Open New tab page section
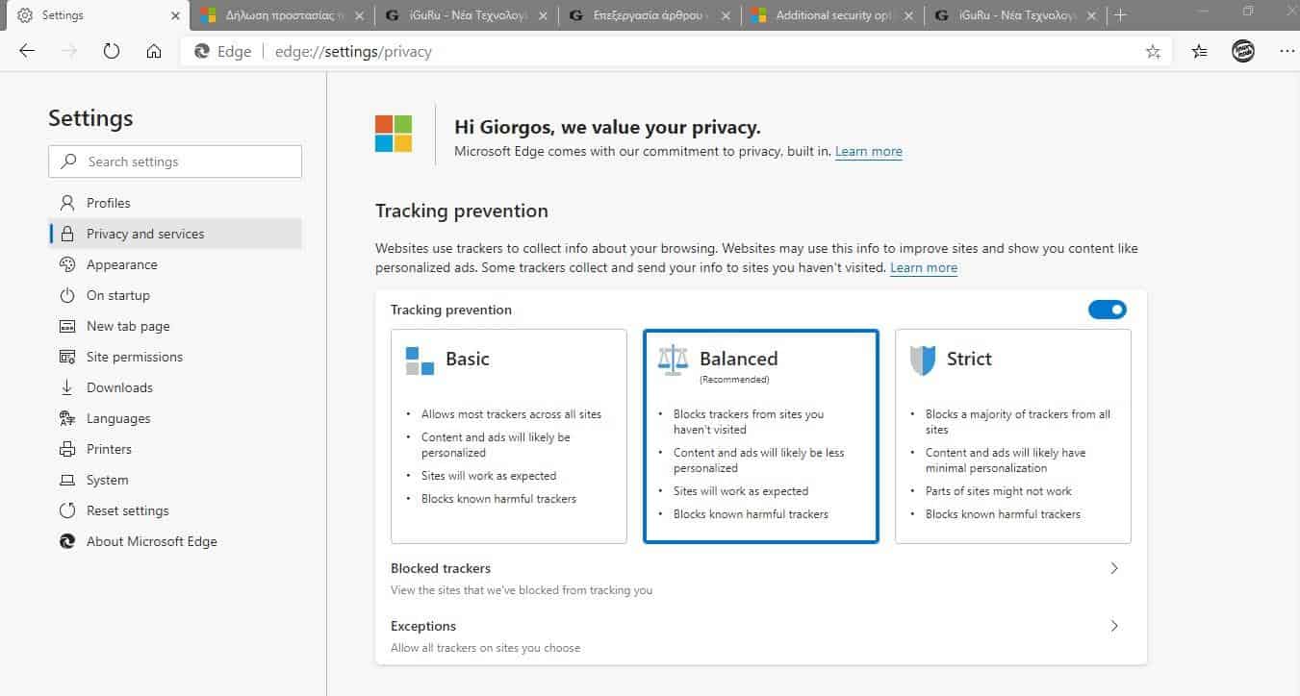 (x=175, y=326)
